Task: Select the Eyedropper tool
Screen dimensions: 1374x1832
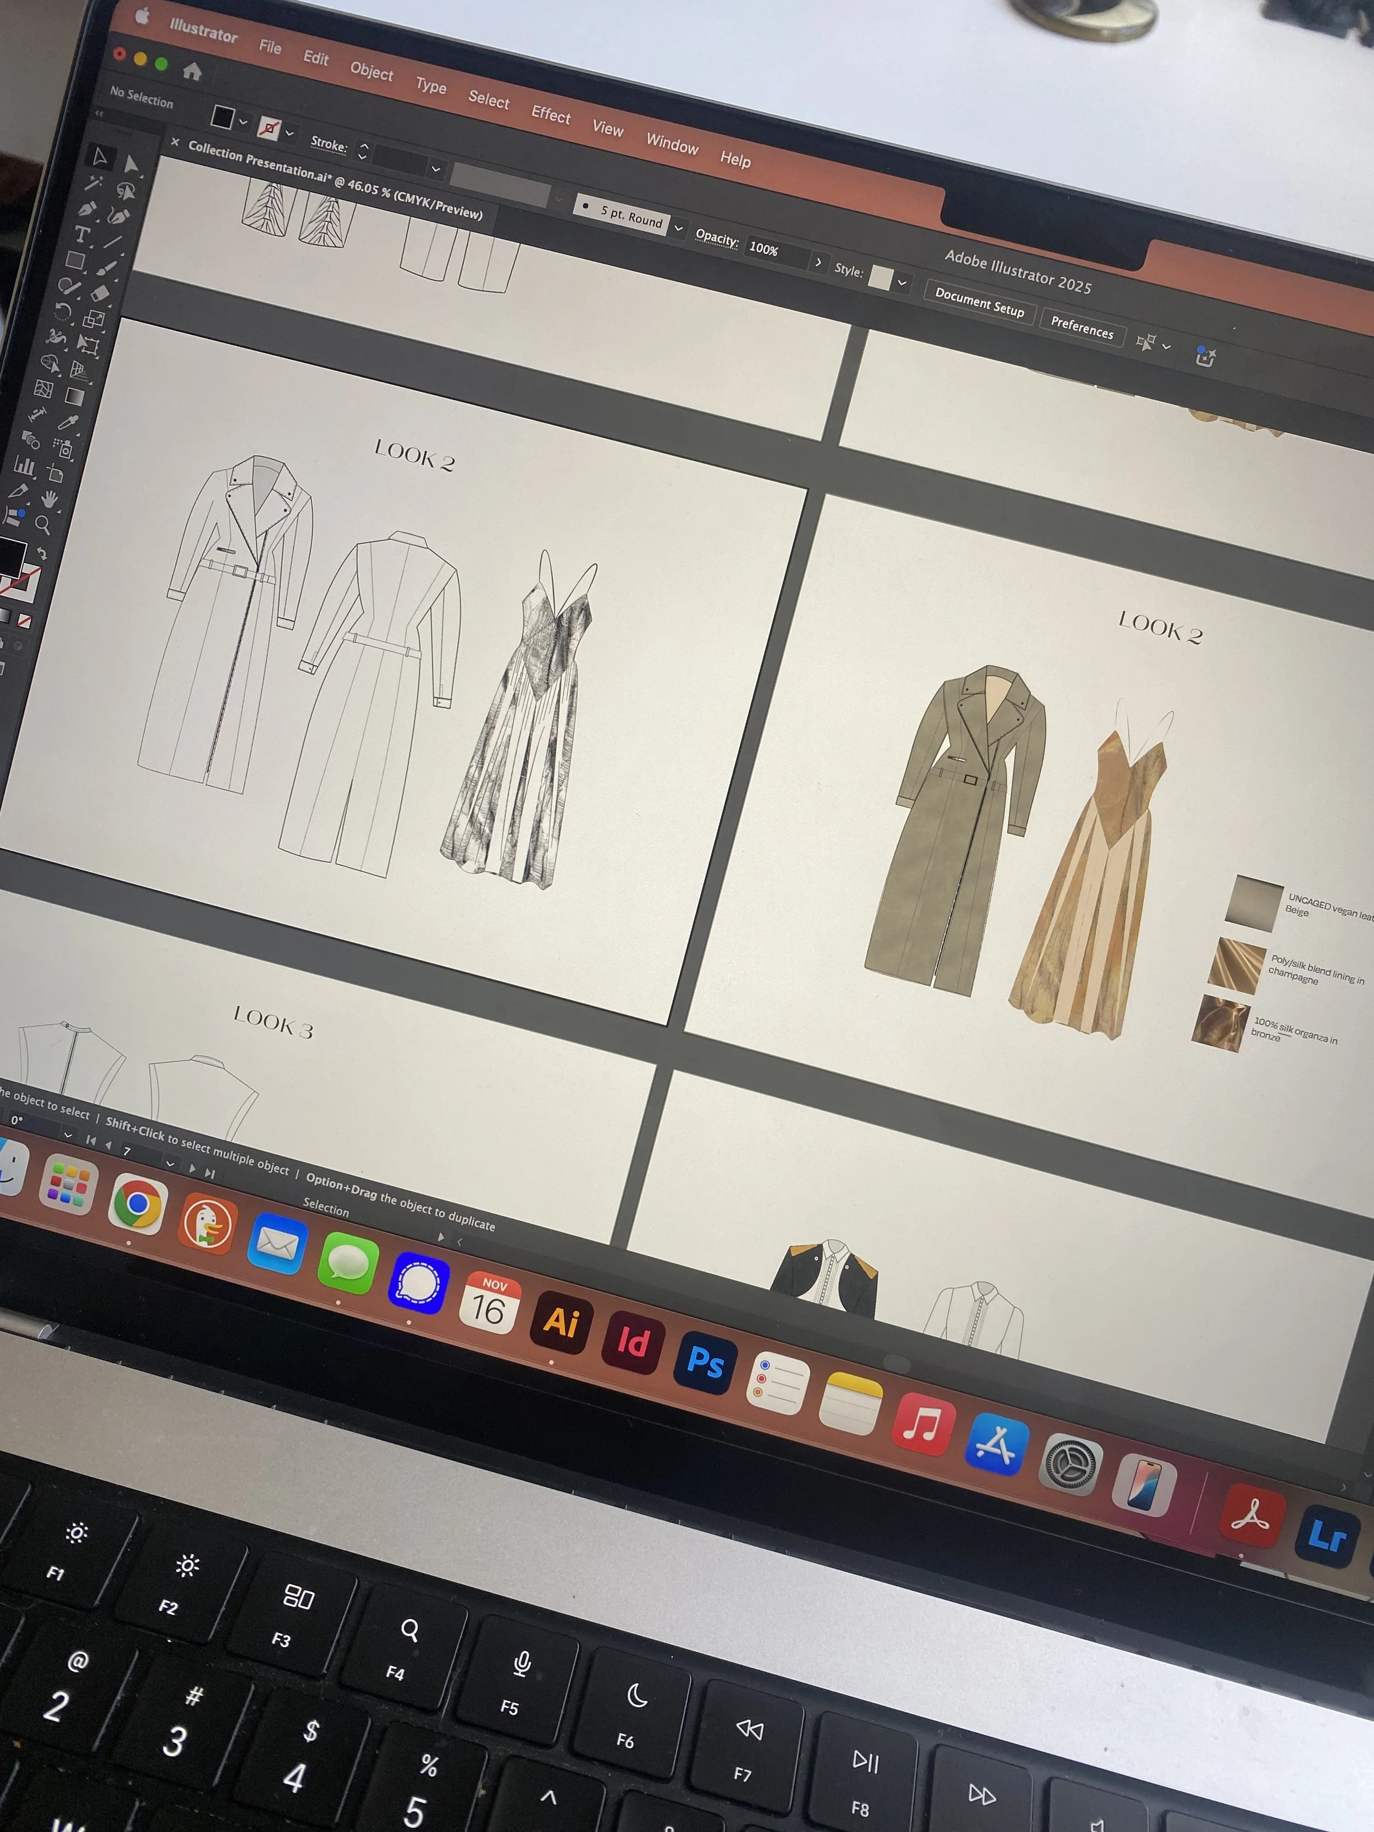Action: click(x=69, y=423)
